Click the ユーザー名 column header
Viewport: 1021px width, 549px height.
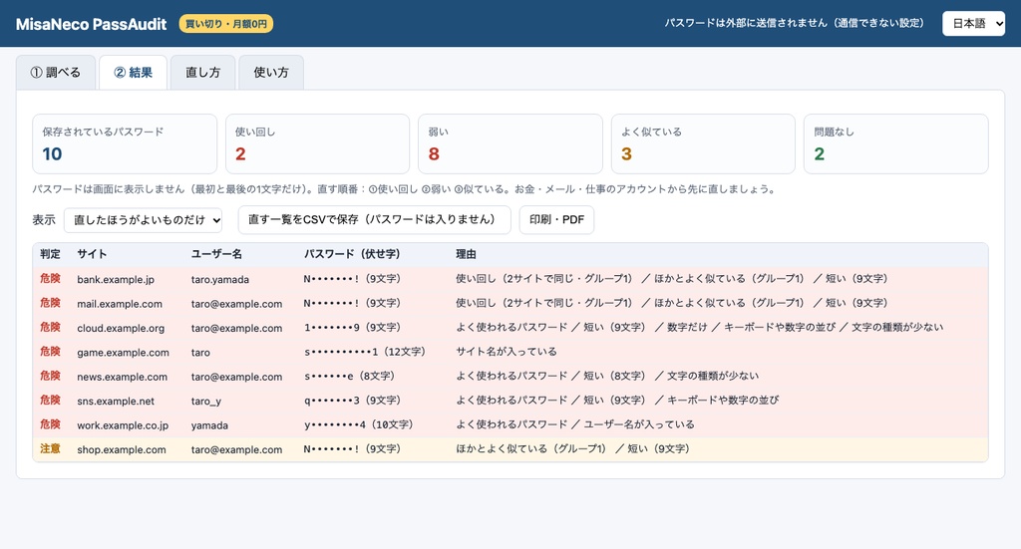[216, 254]
